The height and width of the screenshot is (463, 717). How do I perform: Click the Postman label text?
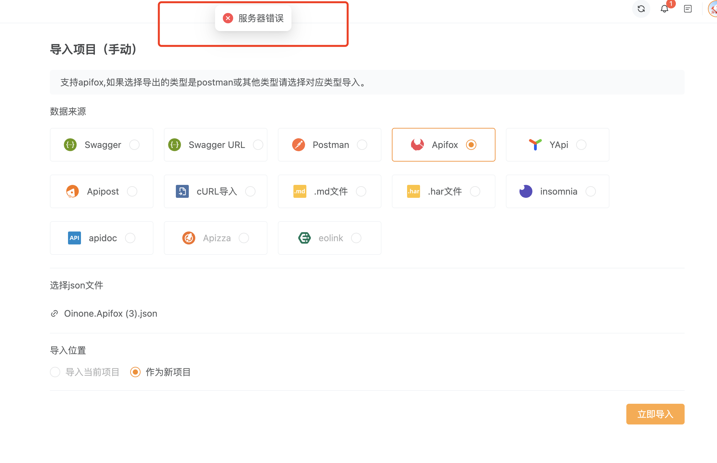pyautogui.click(x=331, y=145)
